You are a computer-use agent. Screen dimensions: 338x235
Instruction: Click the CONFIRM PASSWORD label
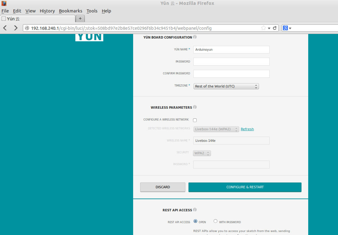[x=177, y=73]
